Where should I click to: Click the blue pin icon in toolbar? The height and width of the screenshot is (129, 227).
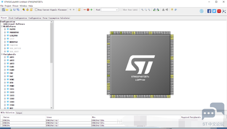pyautogui.click(x=176, y=10)
